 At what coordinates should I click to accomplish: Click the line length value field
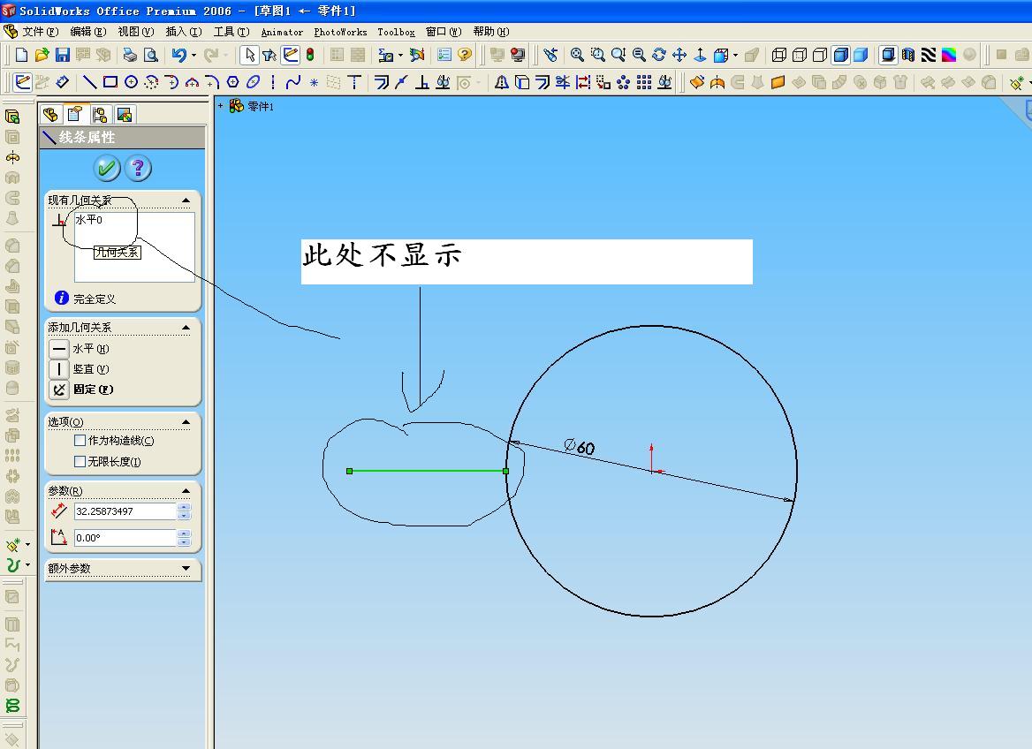125,511
